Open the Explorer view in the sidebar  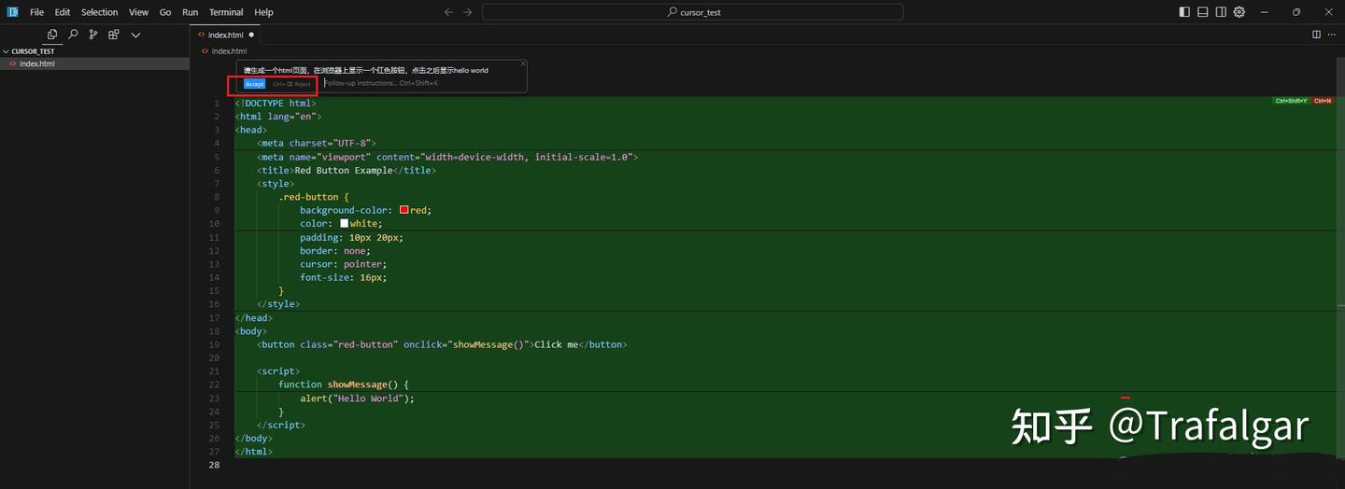tap(52, 35)
